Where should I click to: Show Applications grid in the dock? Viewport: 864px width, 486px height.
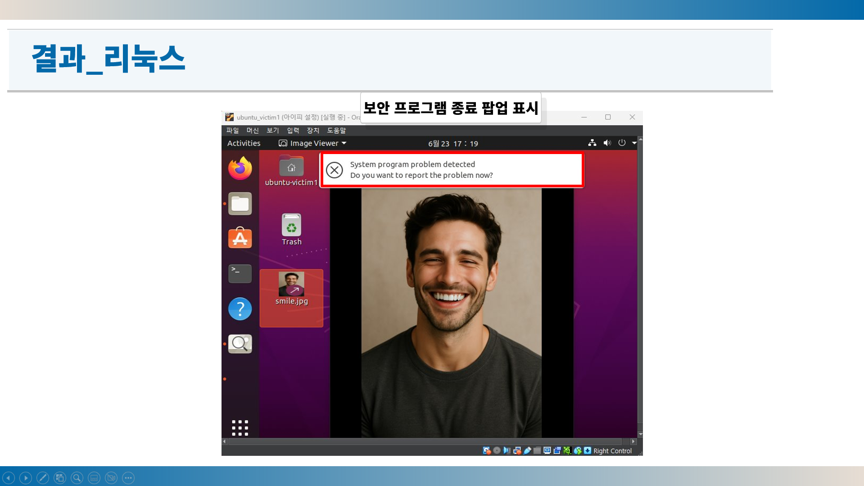coord(240,428)
